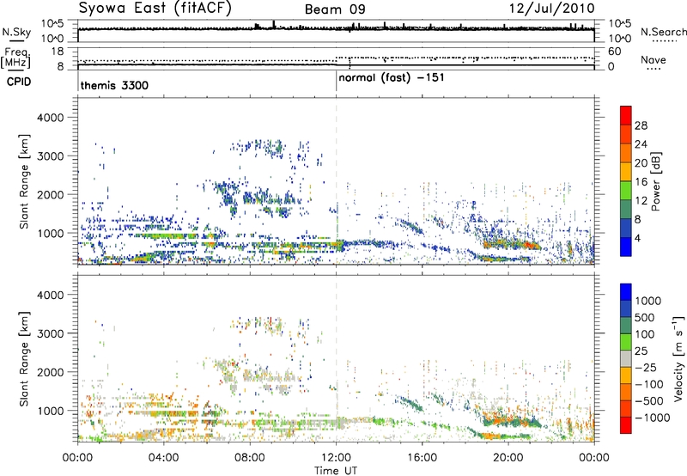Click the '16:00' time axis label

(x=422, y=458)
